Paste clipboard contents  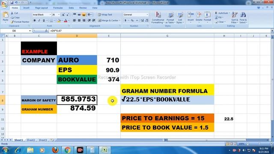tap(6, 18)
